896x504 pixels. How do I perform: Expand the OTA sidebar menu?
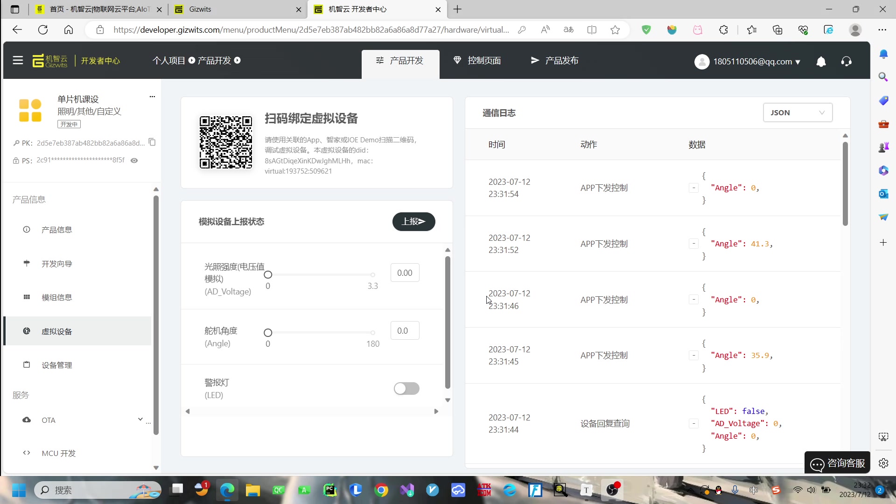point(140,420)
